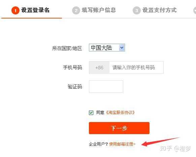Click the 使用邮箱注册 link
Image resolution: width=196 pixels, height=157 pixels.
[122, 144]
